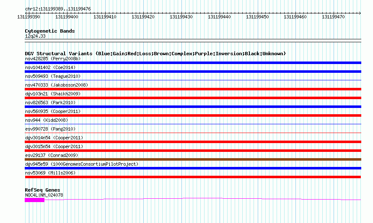Click the dgv945e59 1000GenomesConsortiumPilotProject label
The height and width of the screenshot is (223, 373).
click(82, 164)
